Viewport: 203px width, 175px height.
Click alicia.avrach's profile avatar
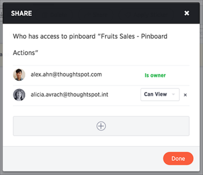(x=19, y=94)
